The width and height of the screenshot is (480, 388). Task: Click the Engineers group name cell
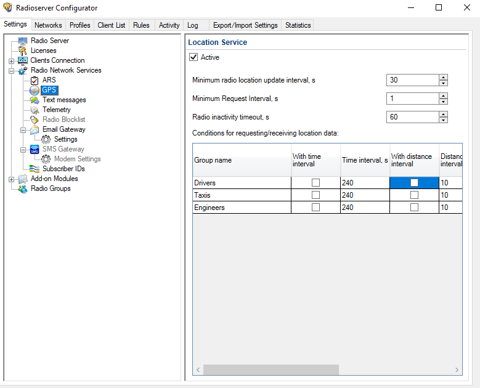[242, 208]
